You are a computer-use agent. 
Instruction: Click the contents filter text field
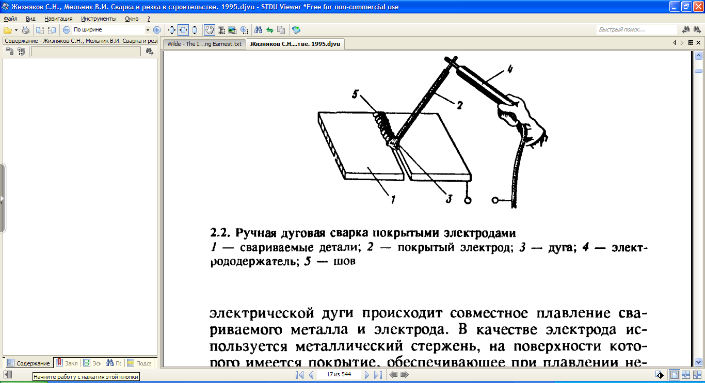[86, 51]
